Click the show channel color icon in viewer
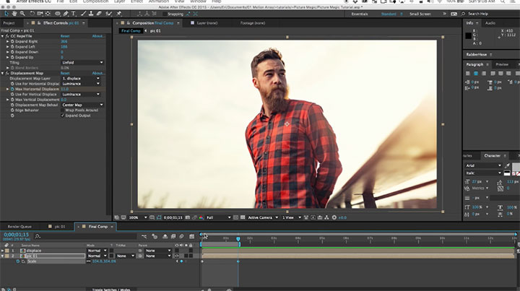Screen dimensions: 520x291 201,217
